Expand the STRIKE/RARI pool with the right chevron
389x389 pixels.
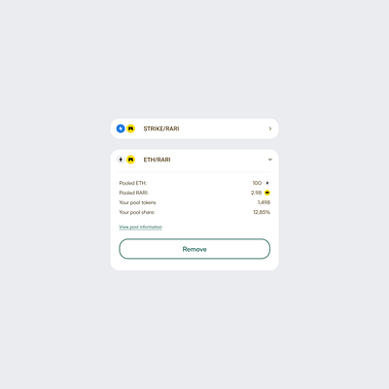(x=270, y=128)
